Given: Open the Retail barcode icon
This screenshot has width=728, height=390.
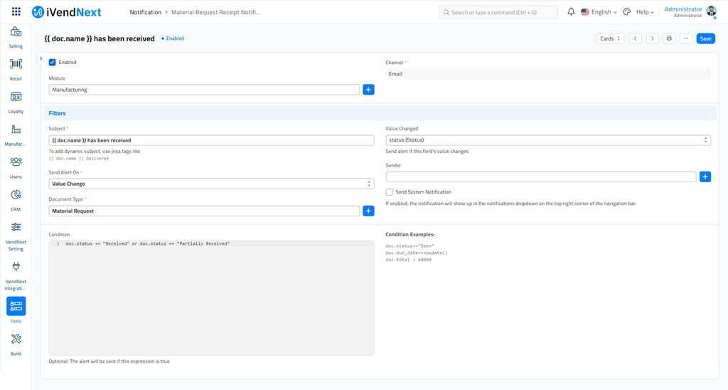Looking at the screenshot, I should pyautogui.click(x=16, y=64).
